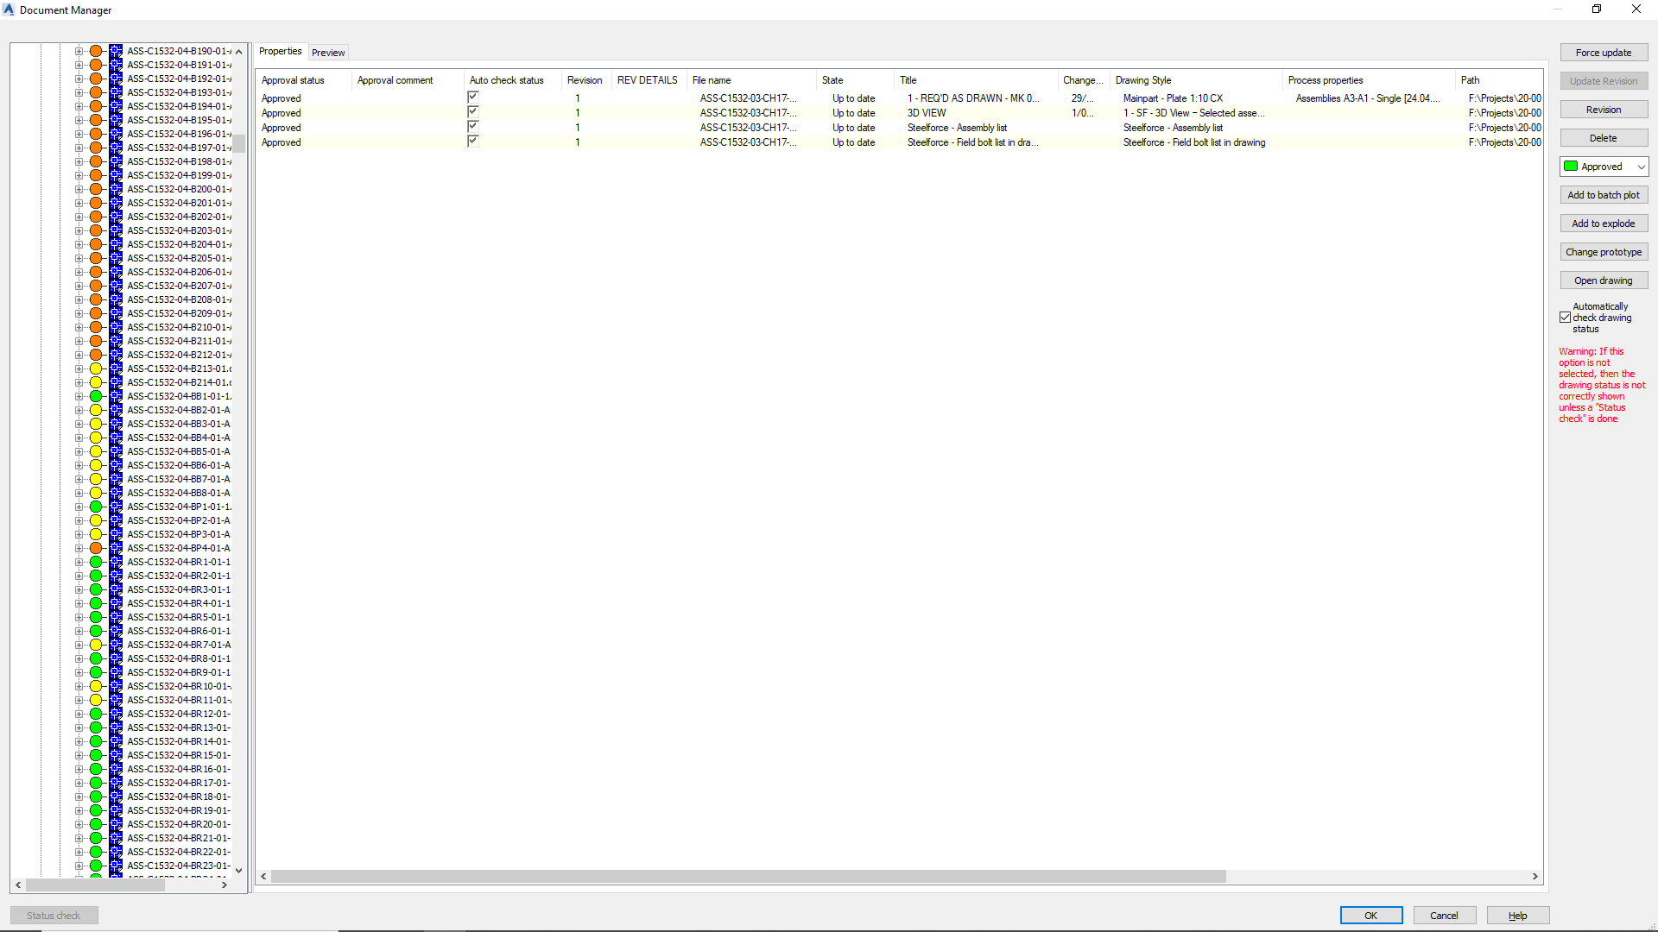The width and height of the screenshot is (1658, 932).
Task: Click the blue drawing icon for ASS-C1532-04-BB4-01
Action: (116, 438)
